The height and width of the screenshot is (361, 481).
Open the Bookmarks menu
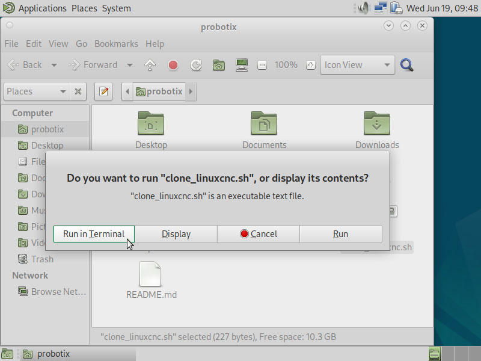tap(116, 44)
